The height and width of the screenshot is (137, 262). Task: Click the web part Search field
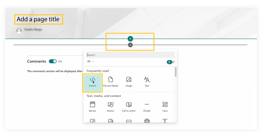130,55
